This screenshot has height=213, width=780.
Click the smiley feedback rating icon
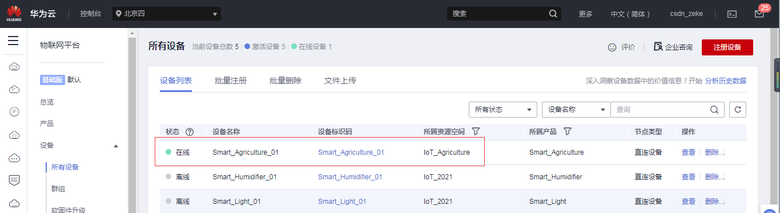coord(612,47)
